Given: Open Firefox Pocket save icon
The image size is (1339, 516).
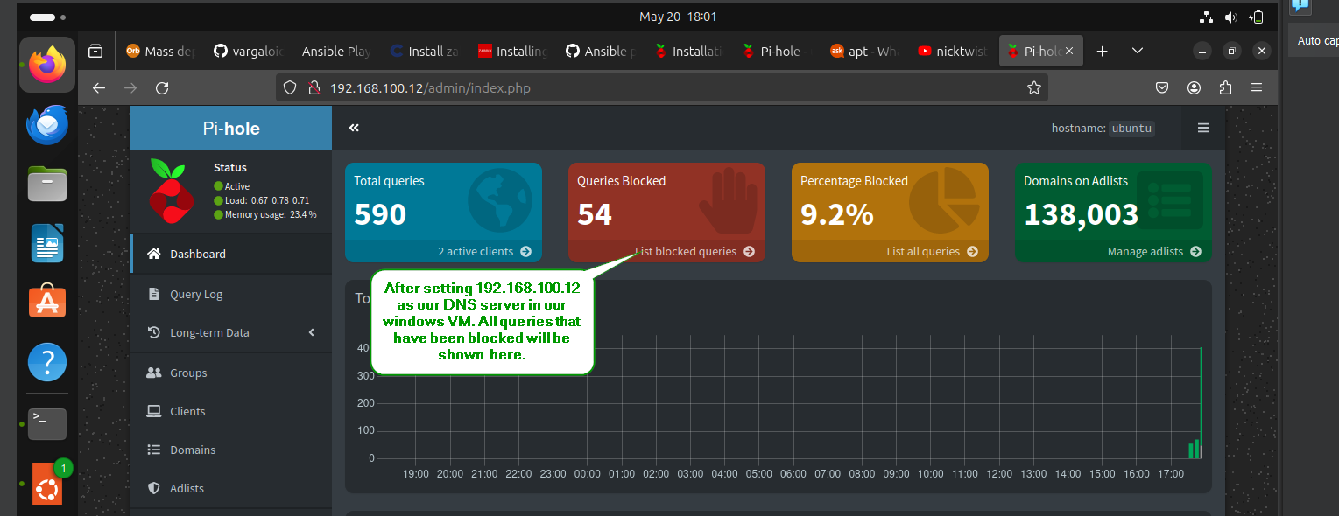Looking at the screenshot, I should (x=1162, y=87).
